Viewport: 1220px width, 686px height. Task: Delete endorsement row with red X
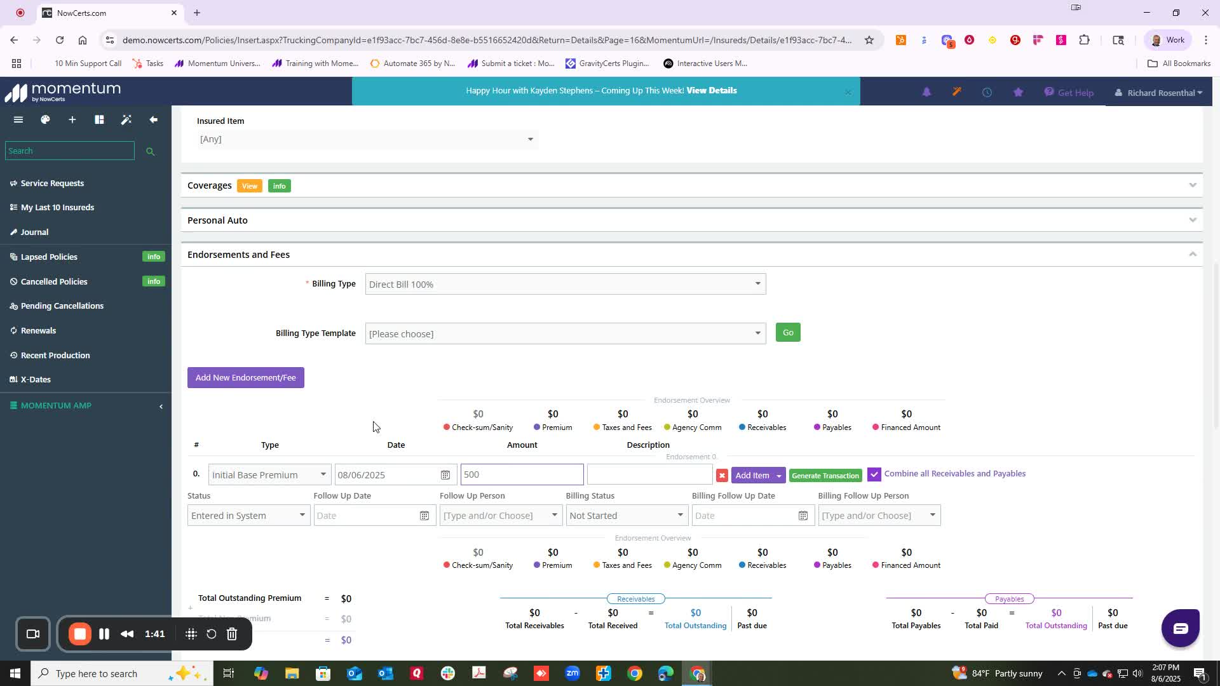coord(722,476)
